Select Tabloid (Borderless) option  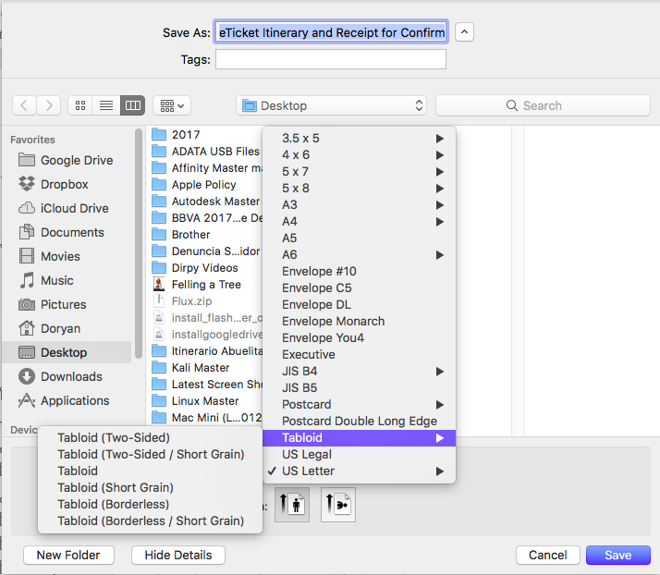click(150, 505)
